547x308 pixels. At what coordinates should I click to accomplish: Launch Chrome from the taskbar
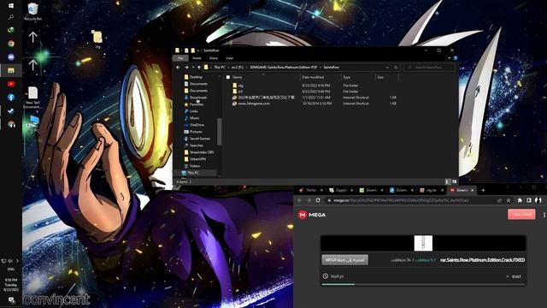pyautogui.click(x=11, y=44)
